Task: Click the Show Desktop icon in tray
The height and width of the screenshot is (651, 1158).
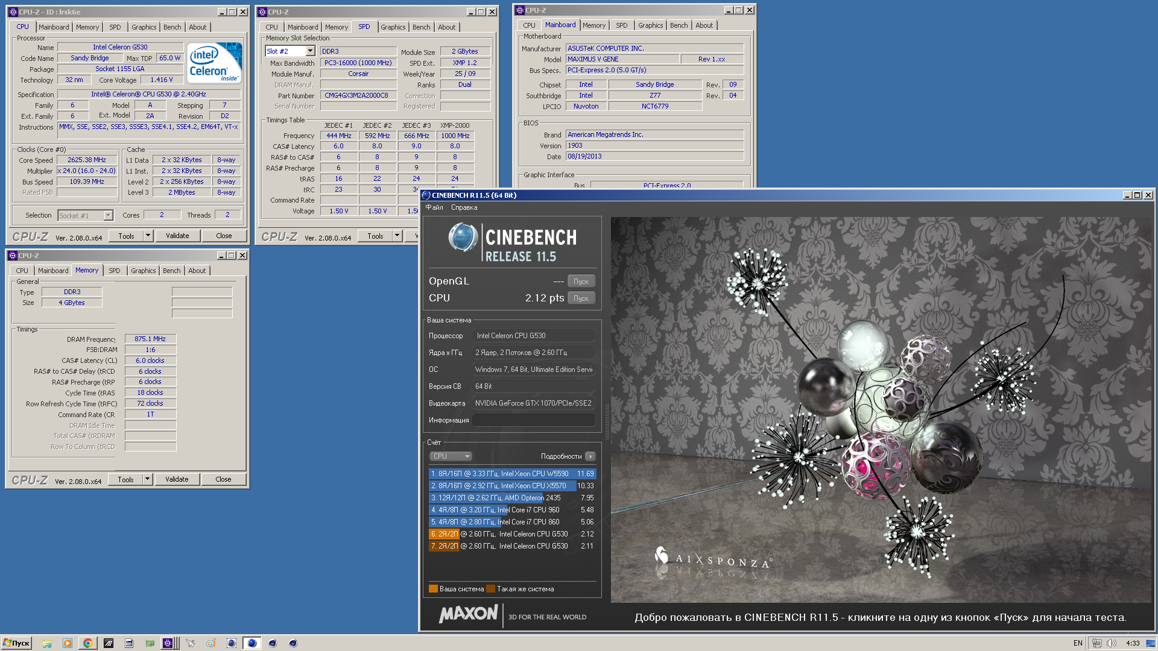Action: point(1150,643)
